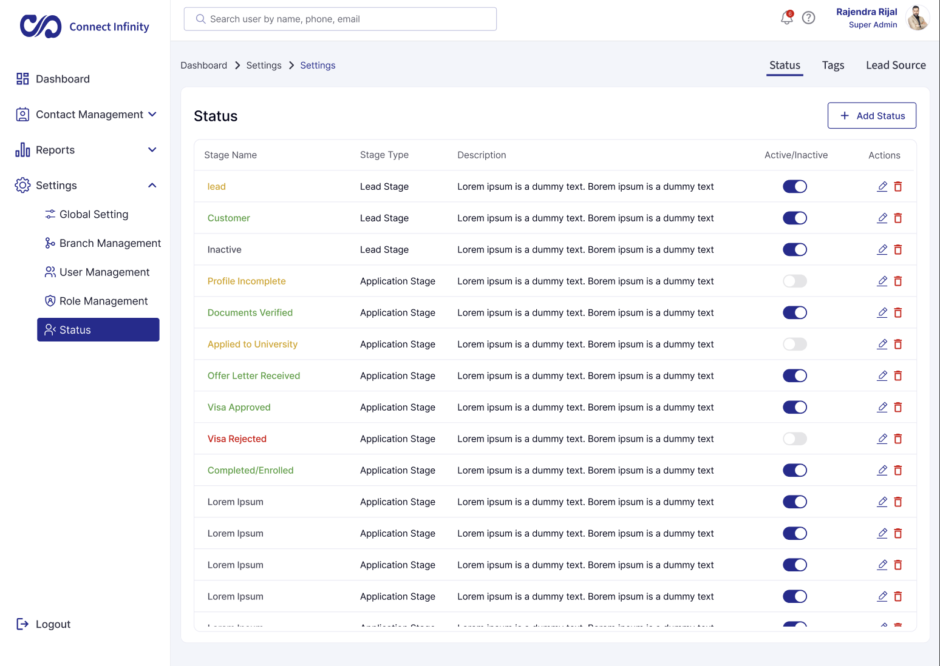Open Branch Management submenu item
Viewport: 940px width, 666px height.
103,243
